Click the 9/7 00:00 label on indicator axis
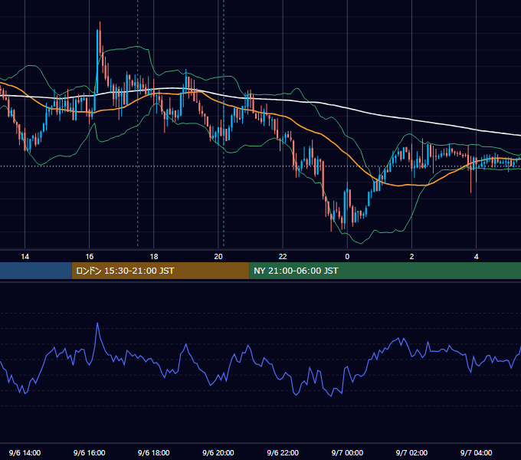The image size is (521, 460). [347, 452]
